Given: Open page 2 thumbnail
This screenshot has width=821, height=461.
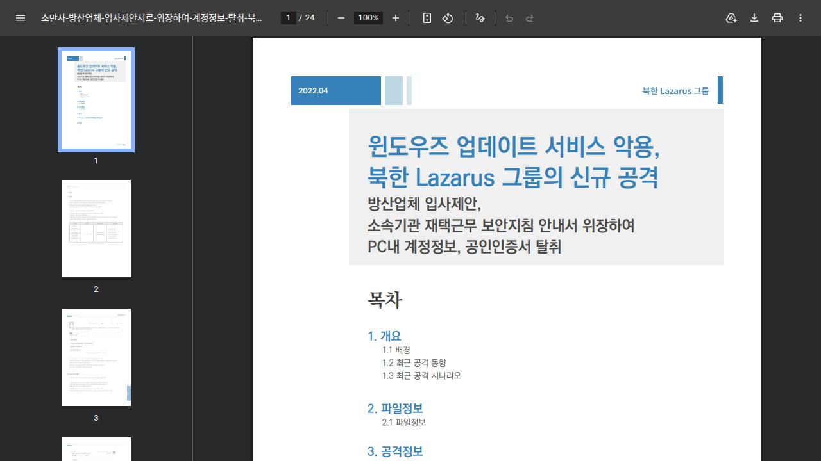Looking at the screenshot, I should pyautogui.click(x=96, y=229).
